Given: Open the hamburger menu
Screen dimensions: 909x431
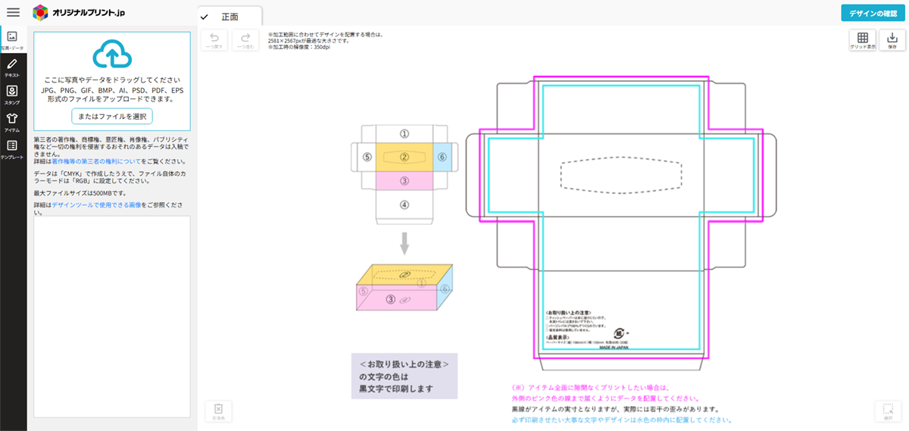Looking at the screenshot, I should point(13,12).
